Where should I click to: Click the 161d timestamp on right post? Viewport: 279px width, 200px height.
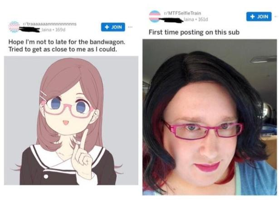click(203, 20)
